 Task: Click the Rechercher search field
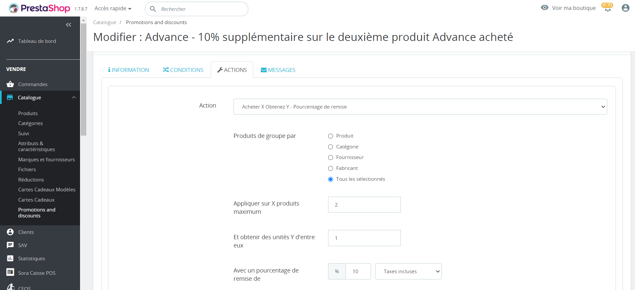[202, 9]
